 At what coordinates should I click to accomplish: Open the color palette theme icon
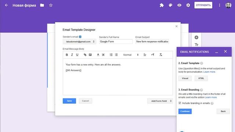pos(170,5)
